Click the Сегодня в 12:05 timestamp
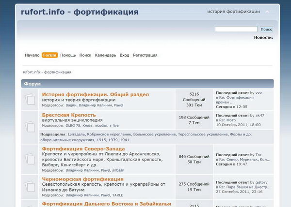291x207 pixels. coord(232,107)
